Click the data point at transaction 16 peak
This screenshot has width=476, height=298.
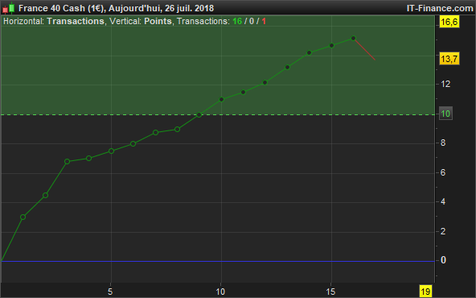pyautogui.click(x=353, y=39)
